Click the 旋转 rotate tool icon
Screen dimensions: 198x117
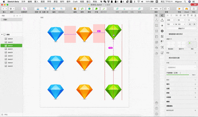click(82, 9)
